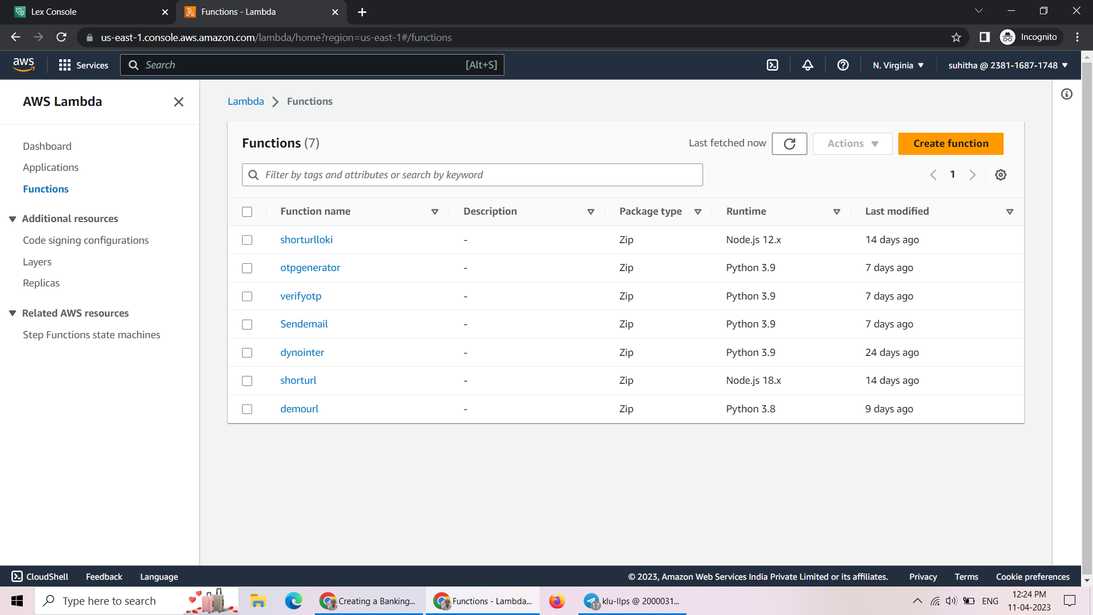Open CloudShell from the bottom bar
The height and width of the screenshot is (615, 1093).
point(39,576)
